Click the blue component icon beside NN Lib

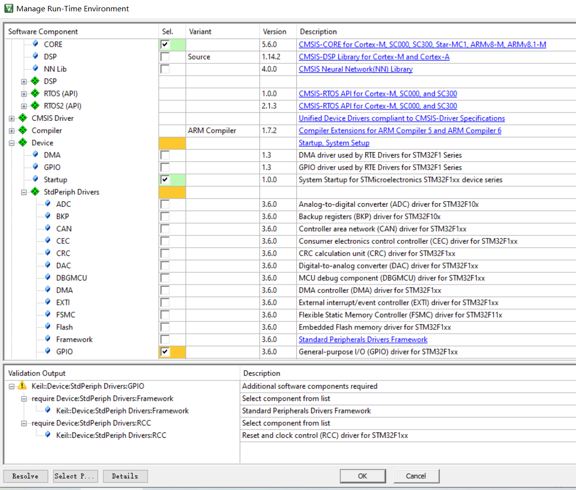(x=35, y=69)
